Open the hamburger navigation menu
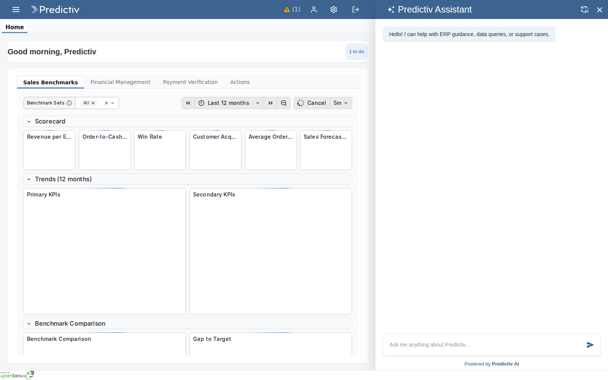 pos(16,9)
